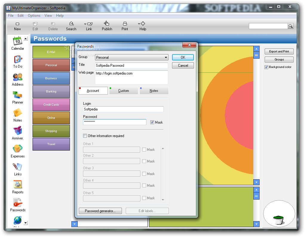Select the Shopping group
The height and width of the screenshot is (237, 305).
[x=51, y=131]
